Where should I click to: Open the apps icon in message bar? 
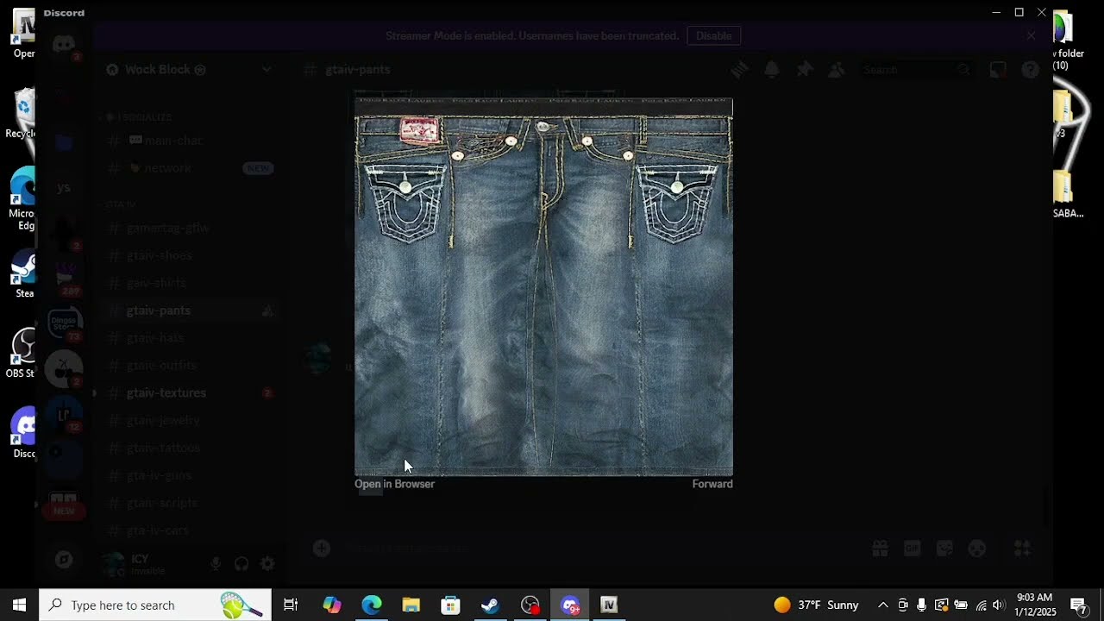click(x=1022, y=549)
